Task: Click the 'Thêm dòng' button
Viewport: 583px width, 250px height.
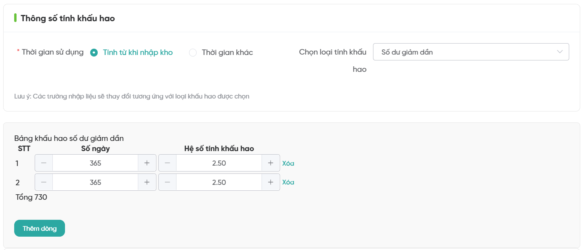Action: click(39, 228)
